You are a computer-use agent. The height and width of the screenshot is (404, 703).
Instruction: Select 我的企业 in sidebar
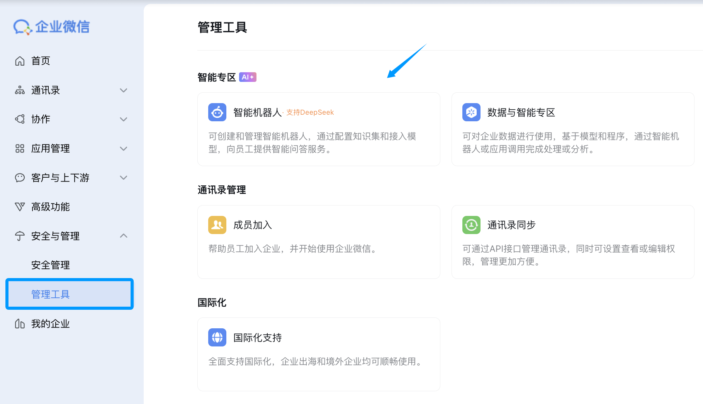(x=50, y=324)
